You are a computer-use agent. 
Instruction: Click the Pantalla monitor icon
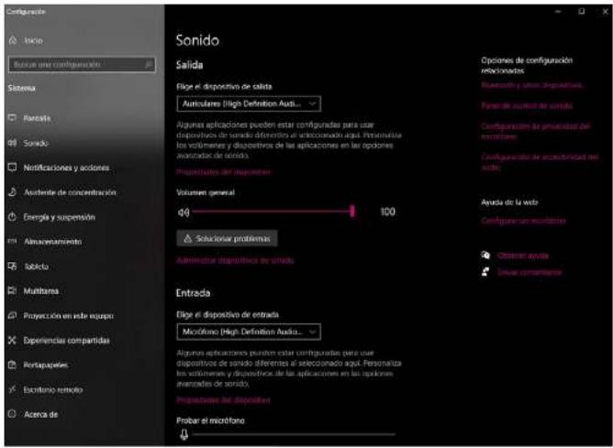point(13,118)
